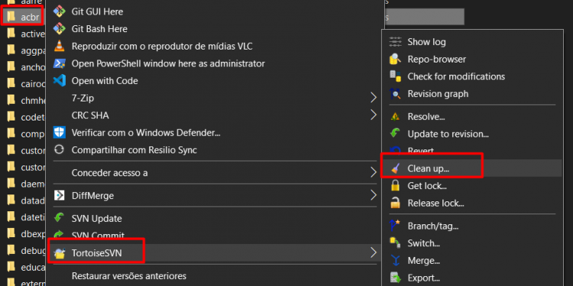Click the Switch icon in the submenu
The height and width of the screenshot is (286, 573).
point(396,243)
